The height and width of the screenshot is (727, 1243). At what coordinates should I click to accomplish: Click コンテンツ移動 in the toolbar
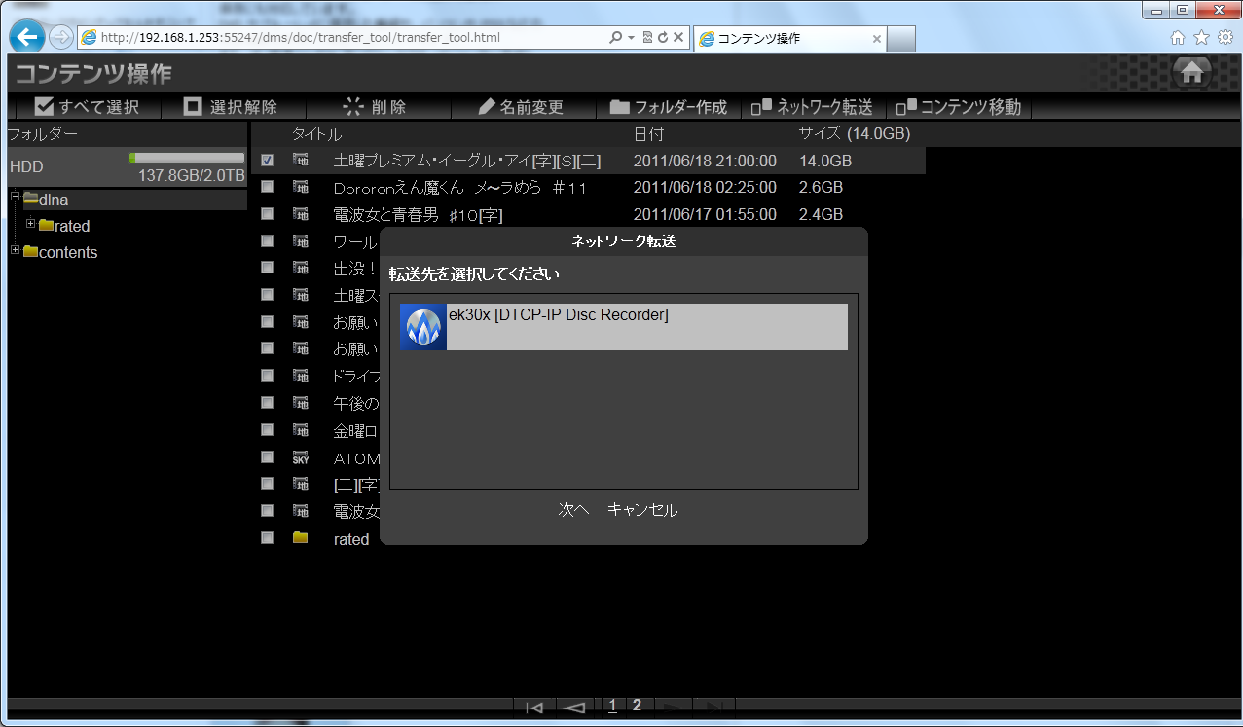tap(960, 107)
